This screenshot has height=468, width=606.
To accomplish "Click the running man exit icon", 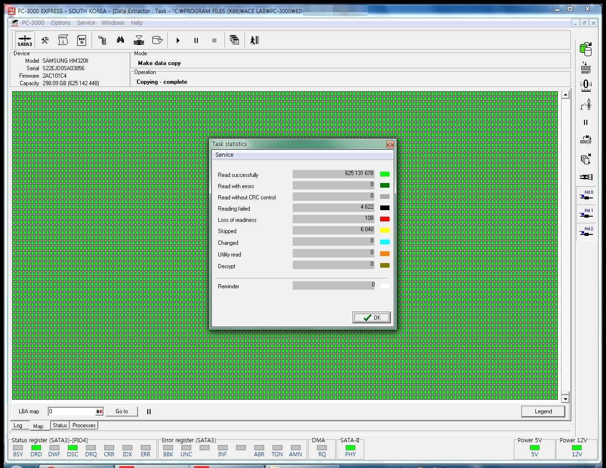I will click(x=254, y=40).
